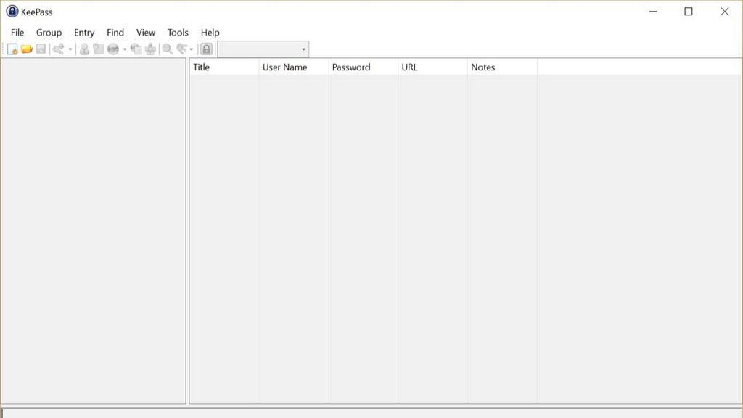Expand the quick search combo box
The width and height of the screenshot is (743, 418).
pyautogui.click(x=303, y=49)
